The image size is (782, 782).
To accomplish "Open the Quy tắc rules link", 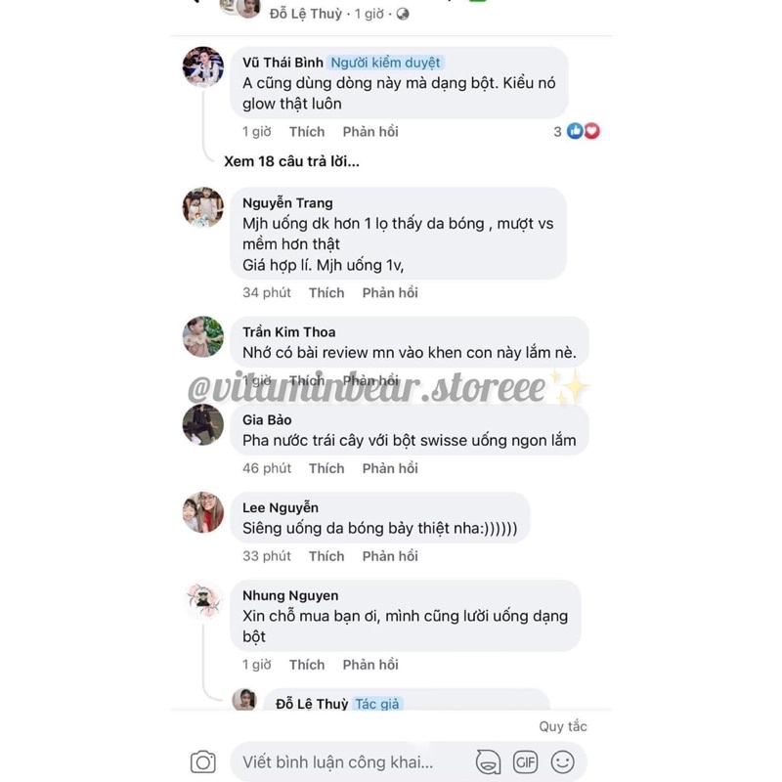I will [x=563, y=726].
